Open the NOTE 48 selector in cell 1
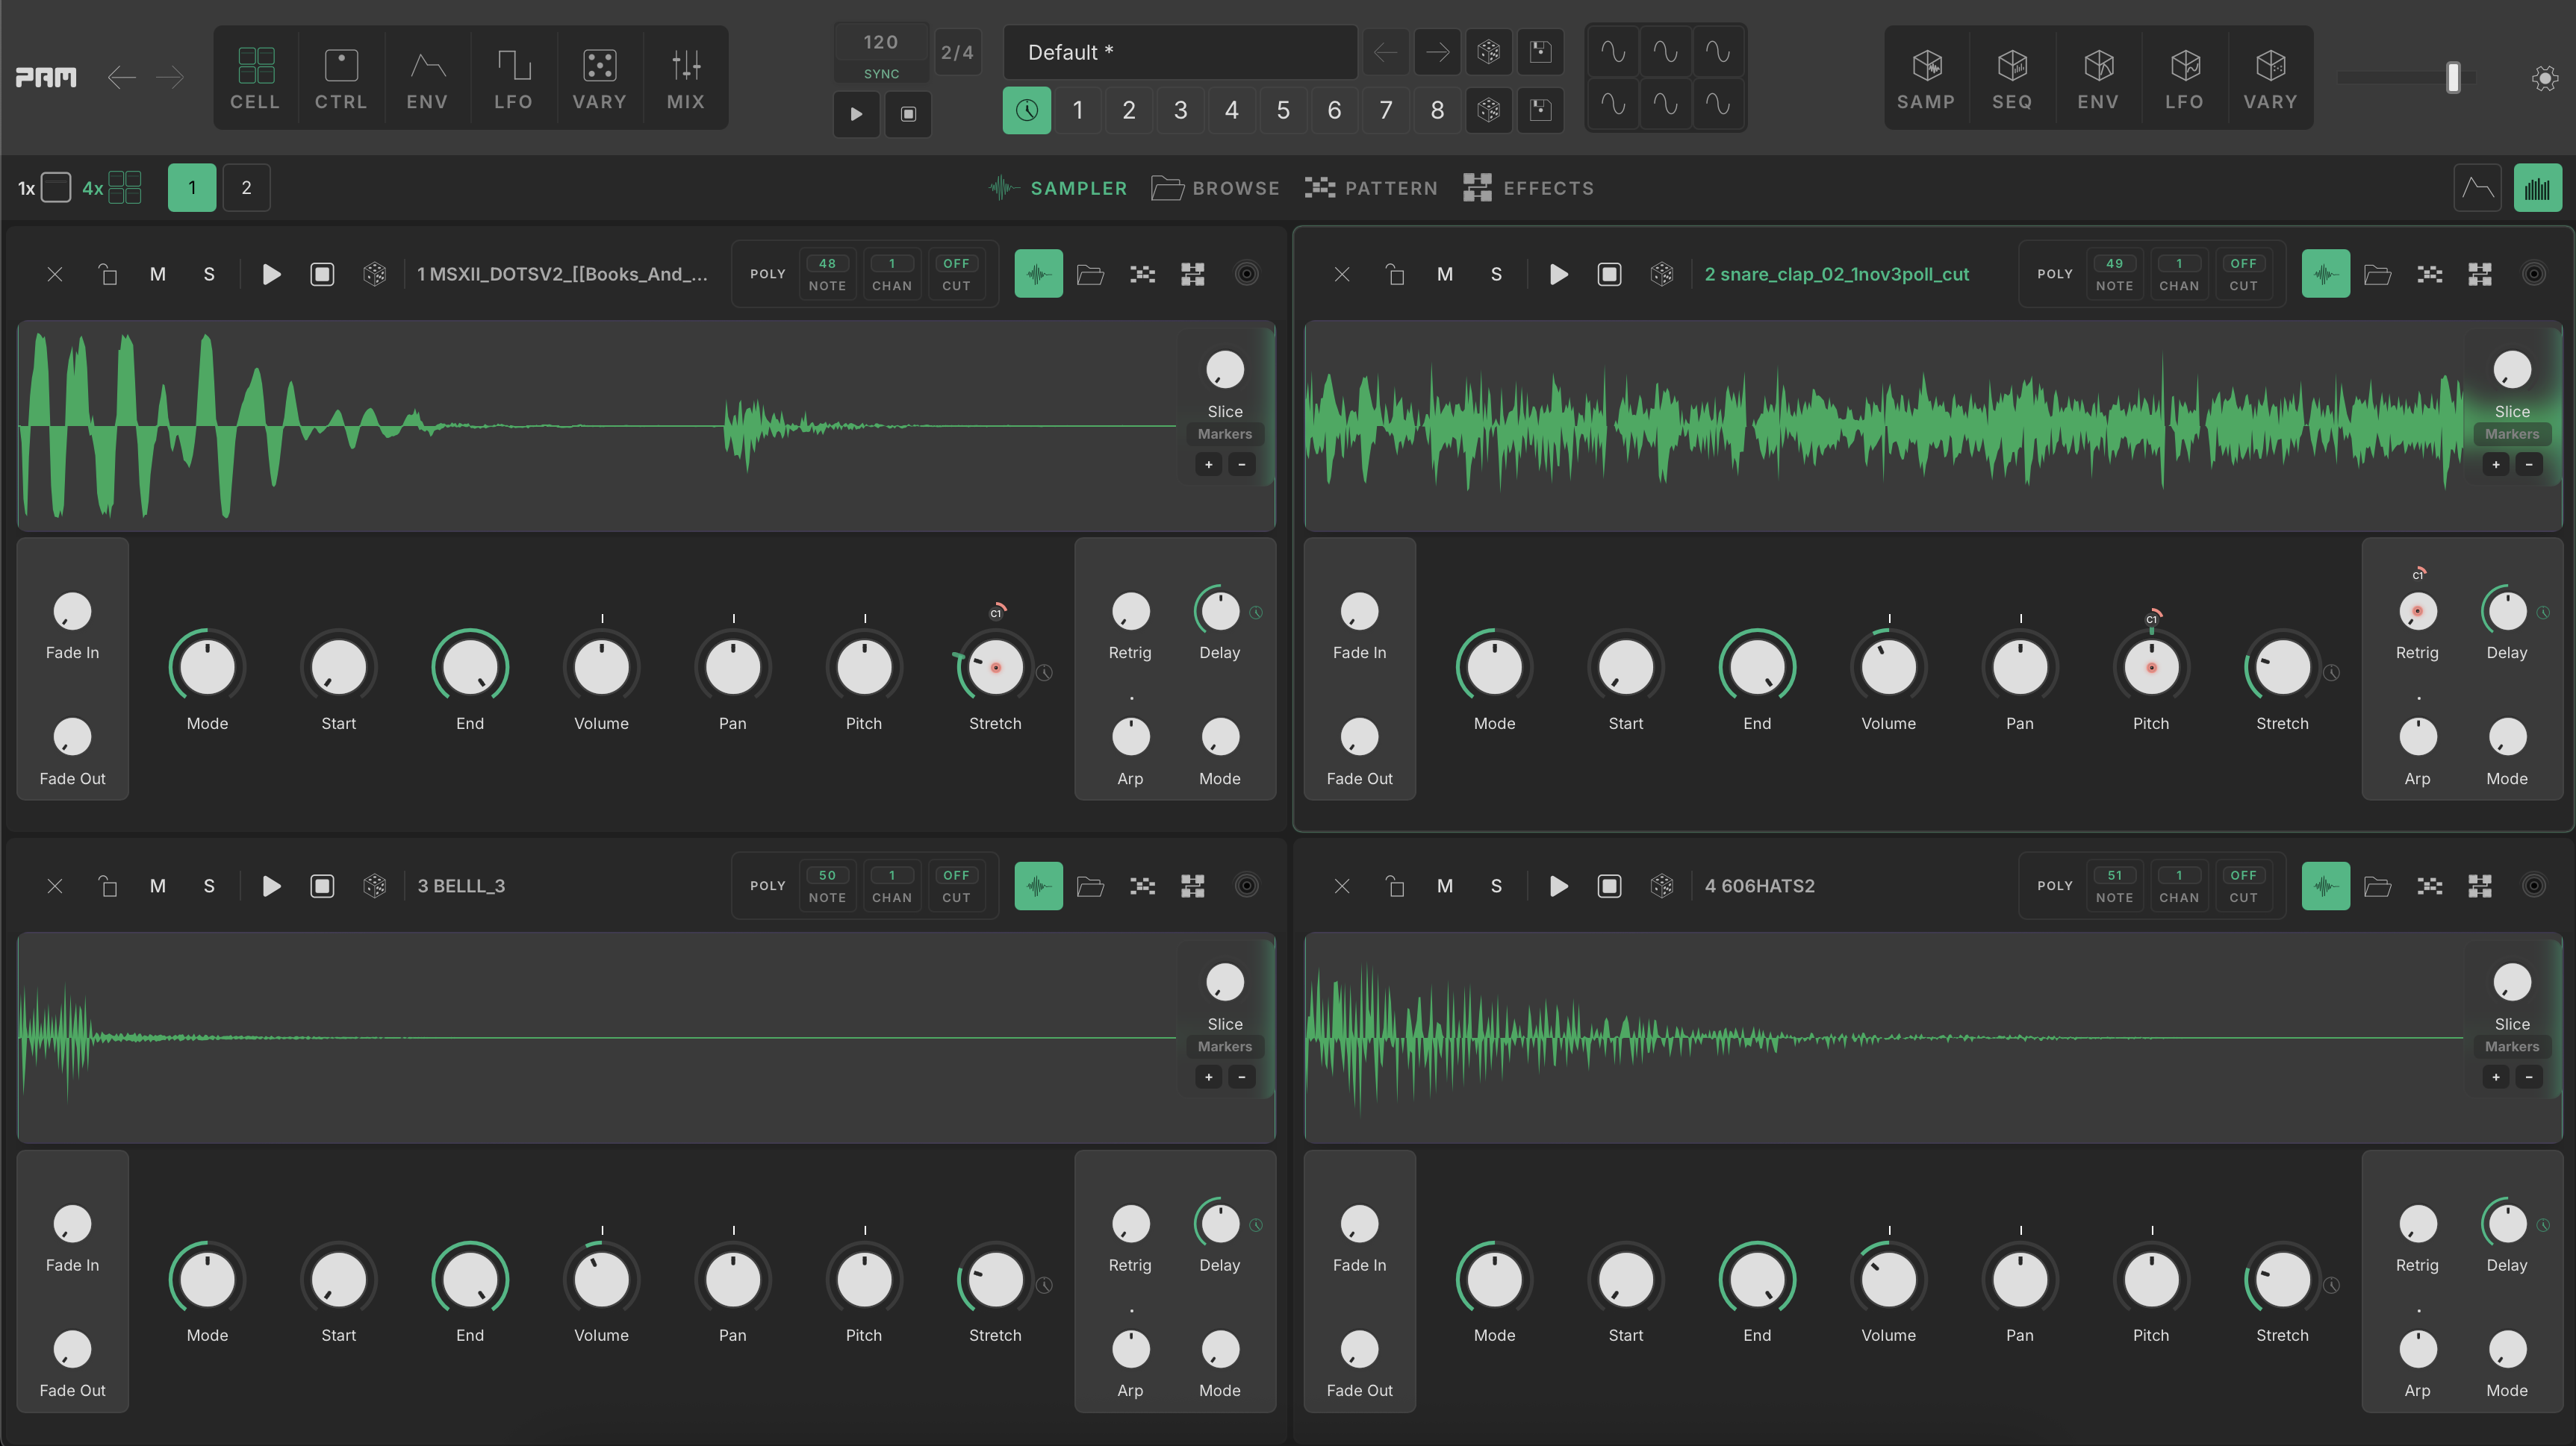 pyautogui.click(x=827, y=274)
